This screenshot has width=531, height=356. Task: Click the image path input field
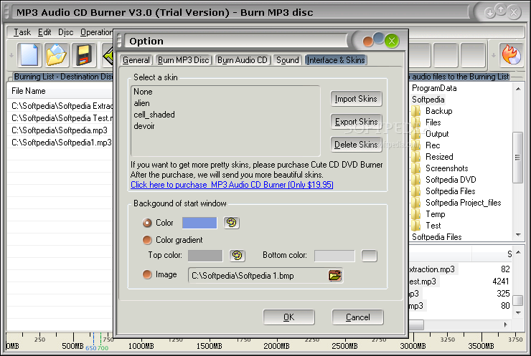click(258, 276)
